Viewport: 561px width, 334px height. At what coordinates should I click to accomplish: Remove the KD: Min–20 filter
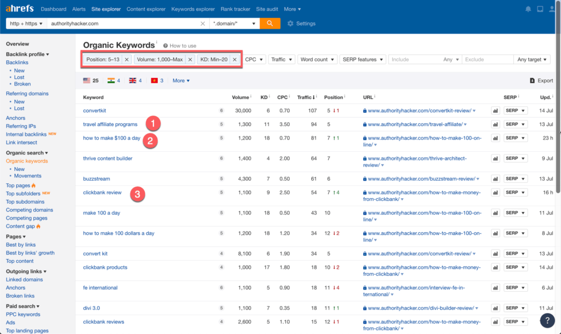(234, 60)
